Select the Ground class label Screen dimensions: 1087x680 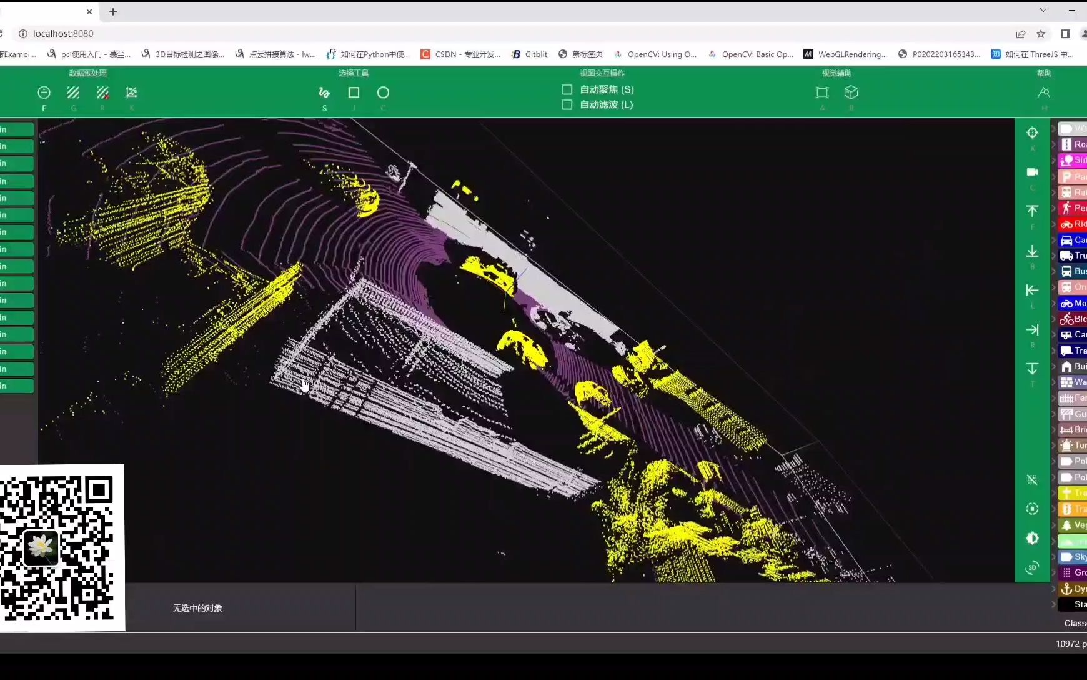(1073, 572)
